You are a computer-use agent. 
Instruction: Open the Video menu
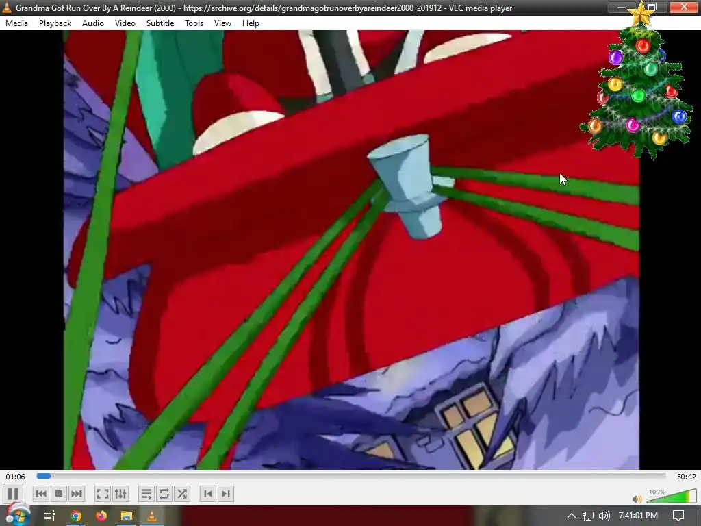pos(125,23)
